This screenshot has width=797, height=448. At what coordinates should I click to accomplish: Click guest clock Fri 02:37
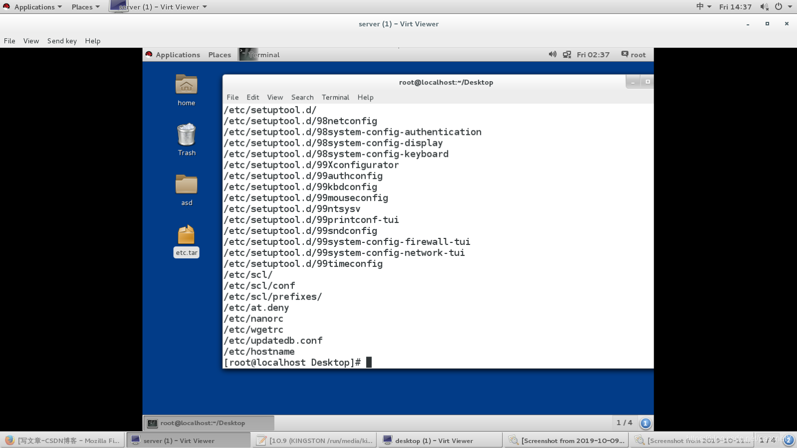point(593,55)
